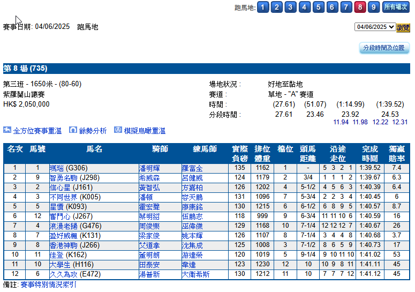Image resolution: width=415 pixels, height=292 pixels.
Task: Open trainer 游達榮 profile
Action: 192,254
